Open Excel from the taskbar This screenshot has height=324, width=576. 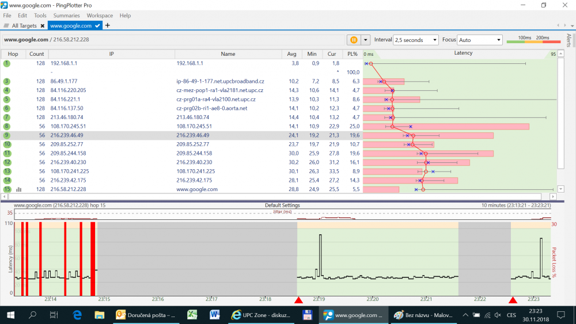point(192,315)
